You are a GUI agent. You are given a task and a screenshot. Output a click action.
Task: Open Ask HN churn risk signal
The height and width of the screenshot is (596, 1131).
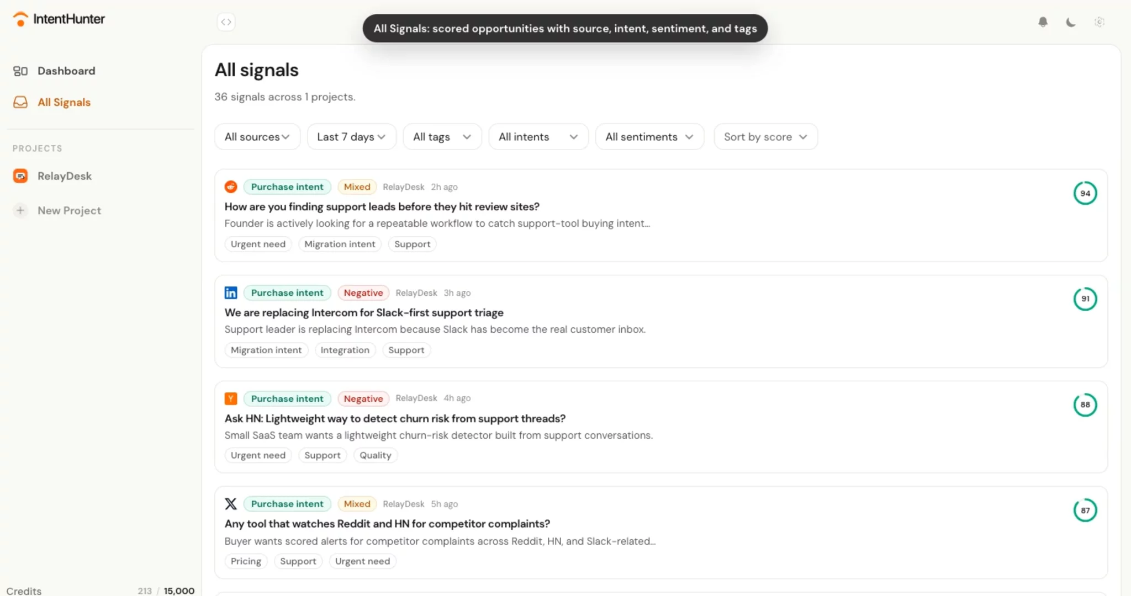[395, 418]
